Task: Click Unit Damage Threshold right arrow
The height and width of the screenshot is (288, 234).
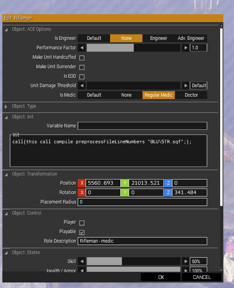Action: click(x=186, y=86)
